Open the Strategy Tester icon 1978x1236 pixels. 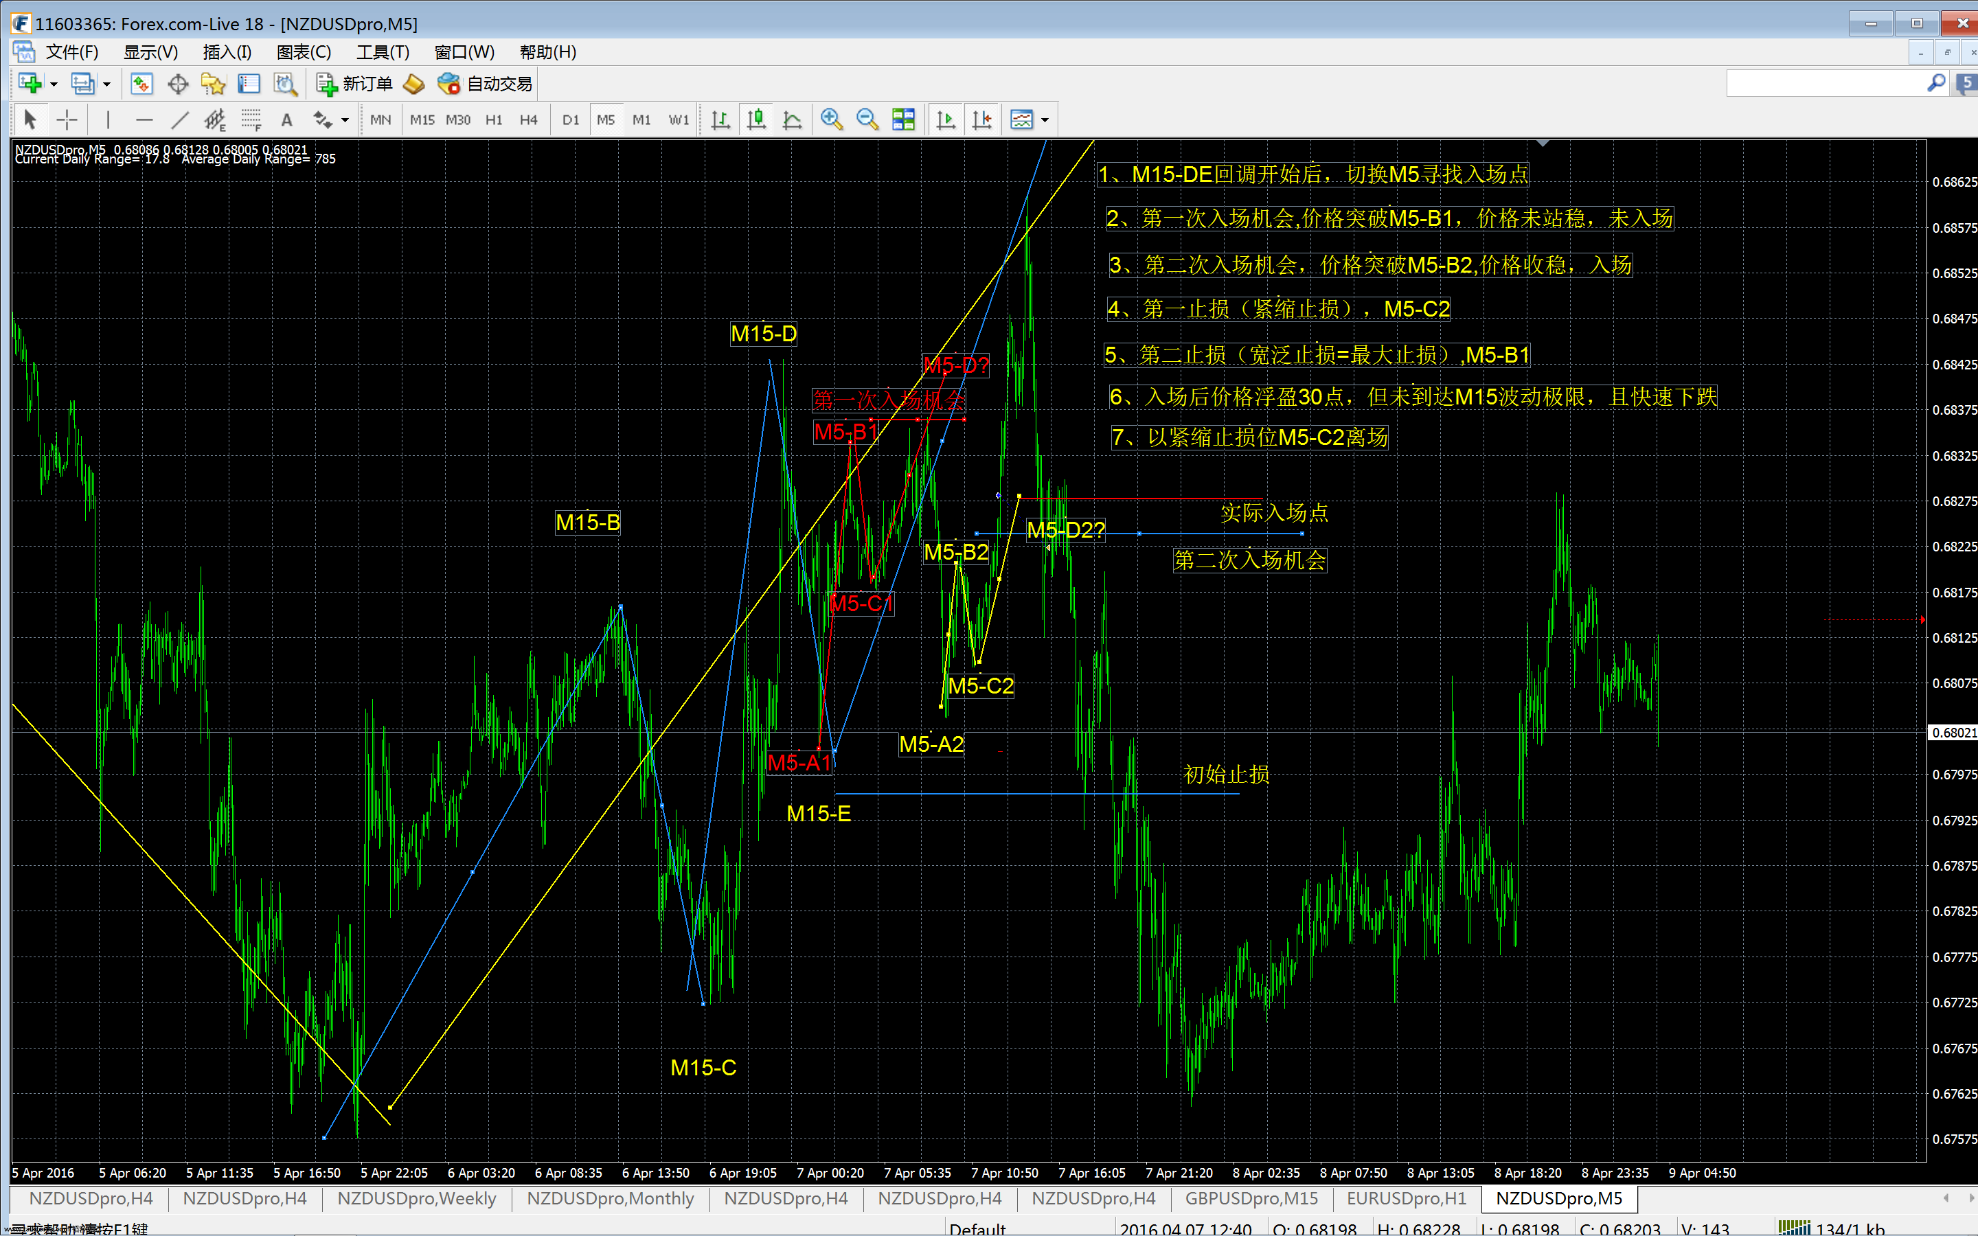click(x=284, y=83)
